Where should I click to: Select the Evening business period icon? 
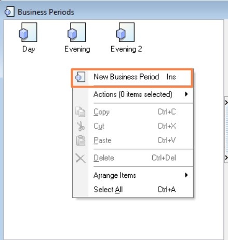pyautogui.click(x=77, y=32)
